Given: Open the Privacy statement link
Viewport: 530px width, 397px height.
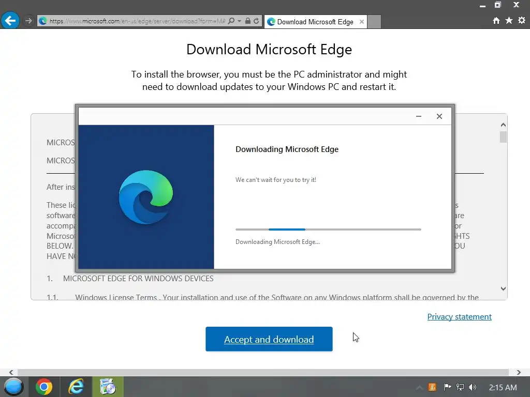Looking at the screenshot, I should [x=460, y=317].
